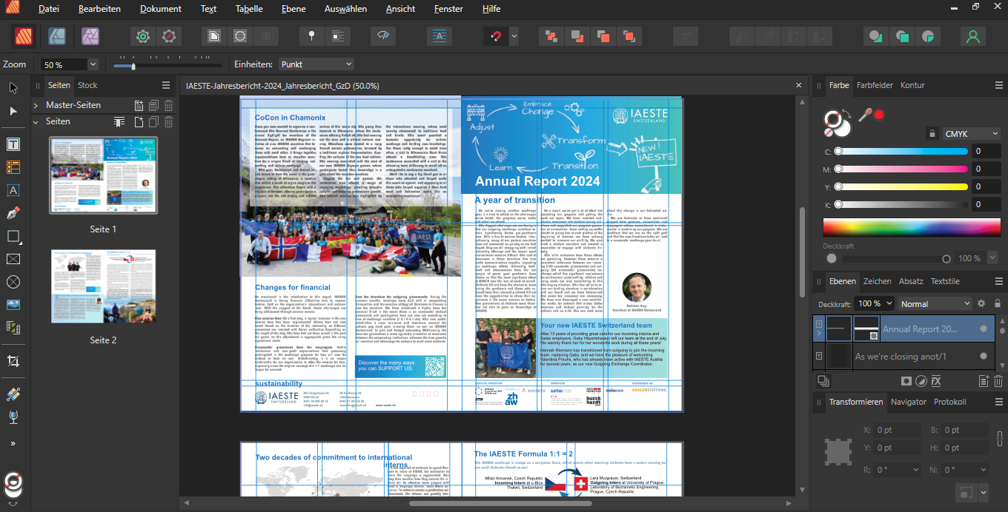Screen dimensions: 1008x512
Task: Toggle the snapping magnet button
Action: click(x=495, y=36)
